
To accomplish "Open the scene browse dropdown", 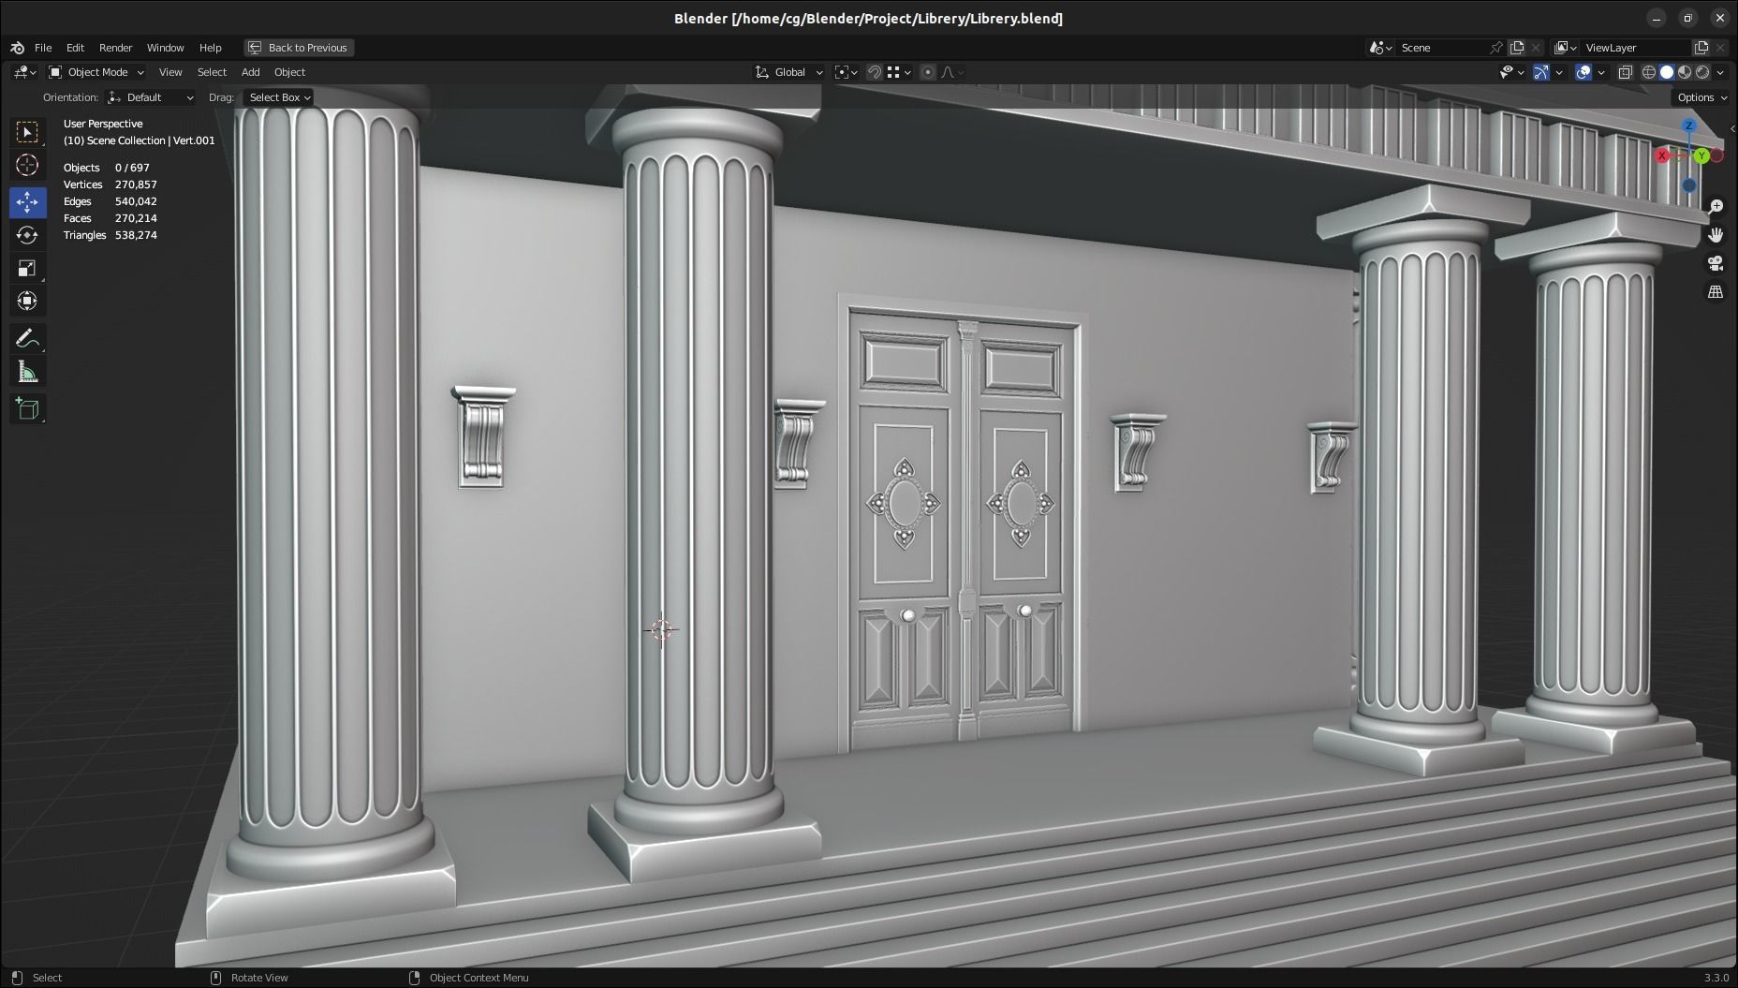I will (x=1381, y=48).
